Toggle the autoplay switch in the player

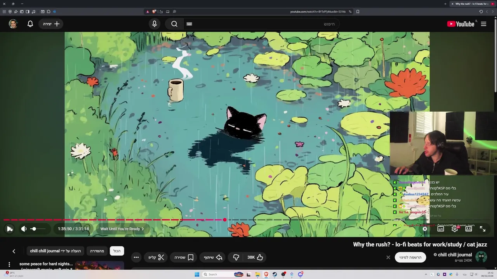pos(425,229)
